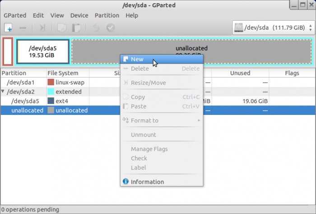Click the Apply all operations checkmark icon
The width and height of the screenshot is (316, 214).
coord(111,27)
